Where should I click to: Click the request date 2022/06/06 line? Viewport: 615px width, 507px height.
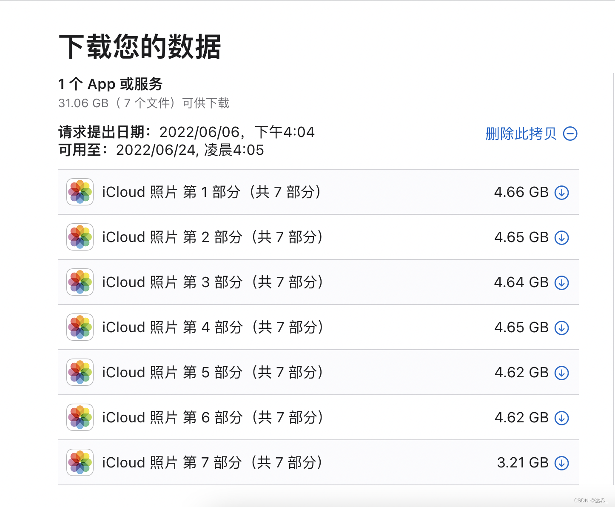click(x=186, y=132)
